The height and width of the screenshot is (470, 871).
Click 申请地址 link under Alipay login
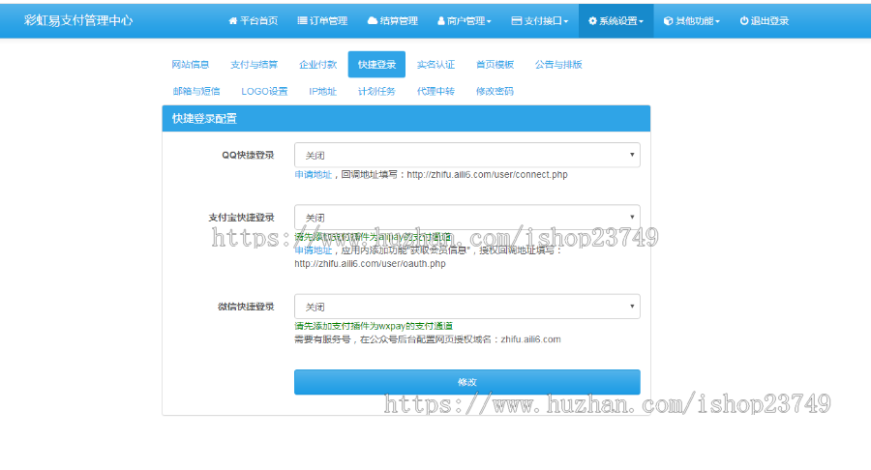click(x=314, y=250)
